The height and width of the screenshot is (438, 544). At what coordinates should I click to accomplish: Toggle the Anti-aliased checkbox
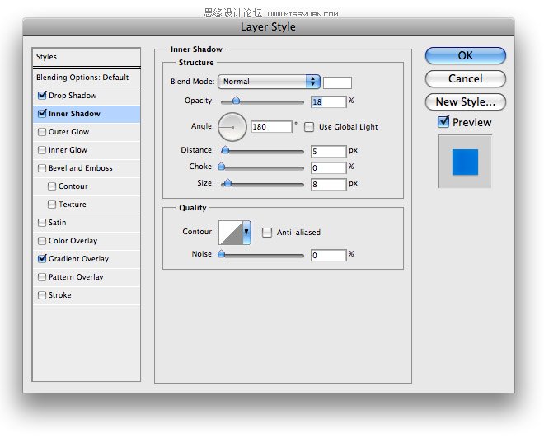[267, 233]
